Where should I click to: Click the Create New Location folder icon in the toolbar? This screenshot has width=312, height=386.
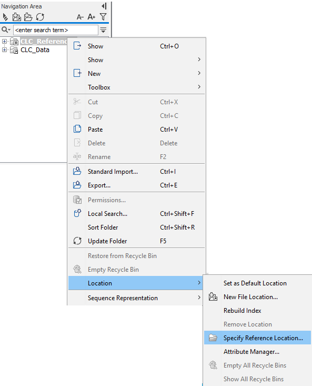[17, 17]
